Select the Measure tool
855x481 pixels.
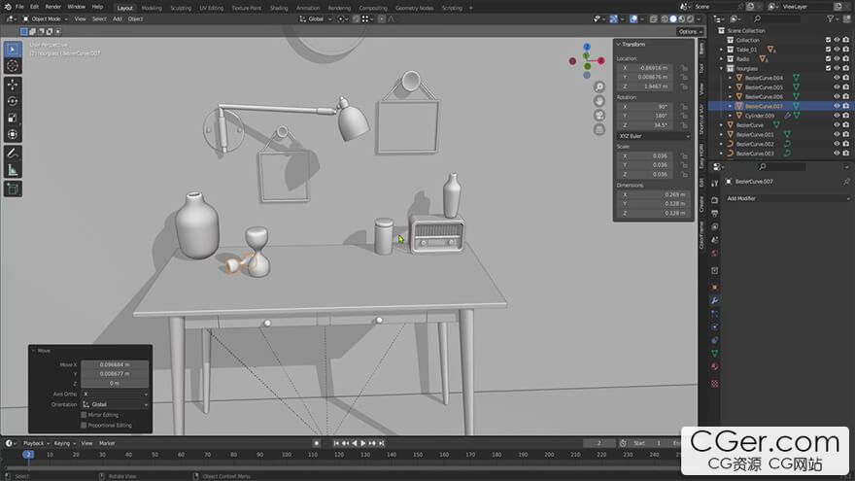click(13, 170)
